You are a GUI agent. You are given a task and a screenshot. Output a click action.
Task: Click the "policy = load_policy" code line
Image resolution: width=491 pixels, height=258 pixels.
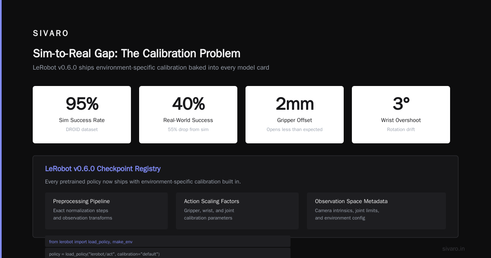pos(168,254)
